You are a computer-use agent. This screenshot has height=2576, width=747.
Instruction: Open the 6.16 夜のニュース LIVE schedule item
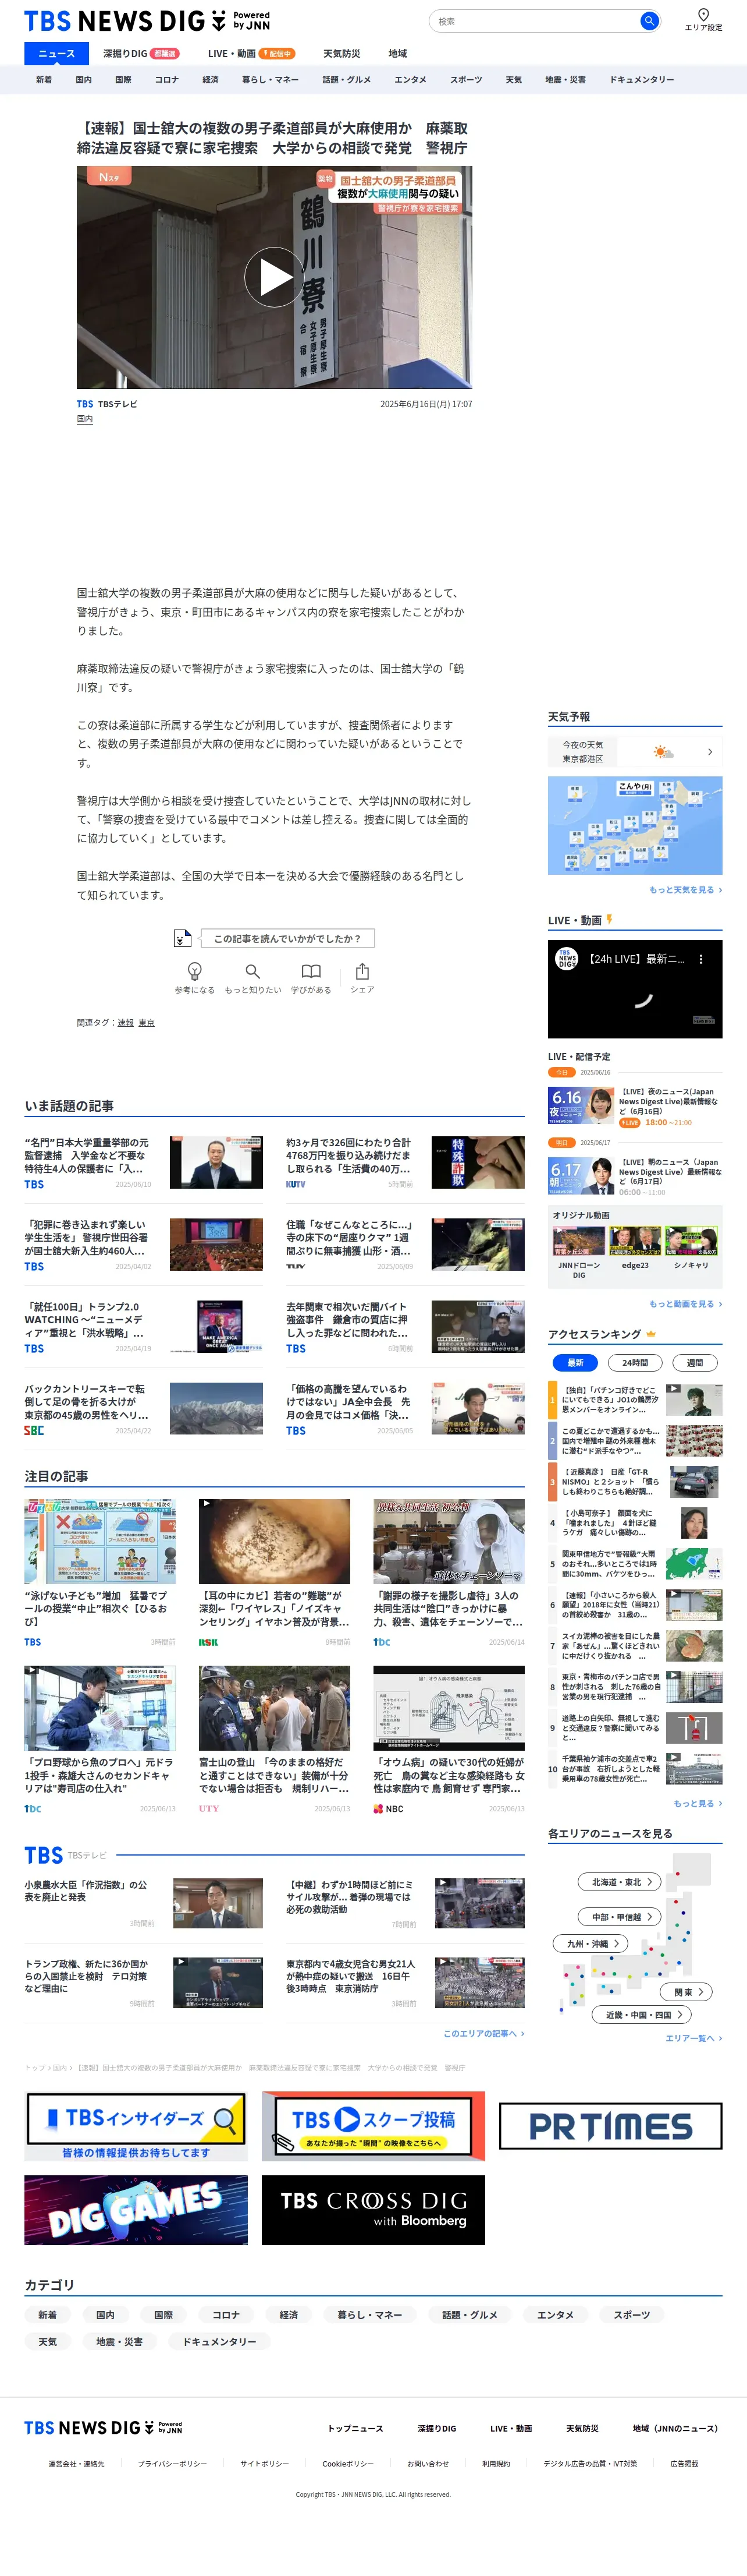click(x=635, y=1106)
